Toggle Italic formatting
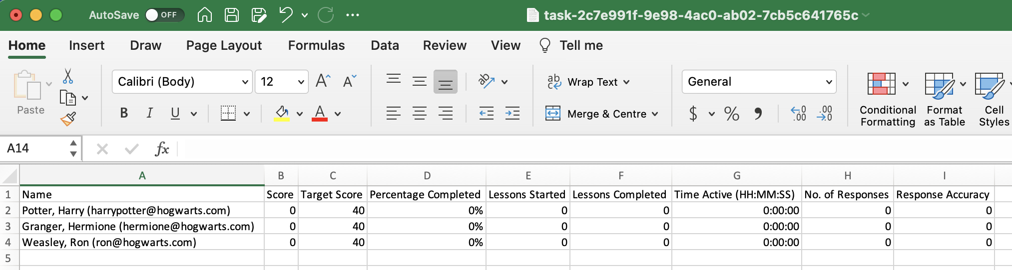This screenshot has height=270, width=1012. 149,114
